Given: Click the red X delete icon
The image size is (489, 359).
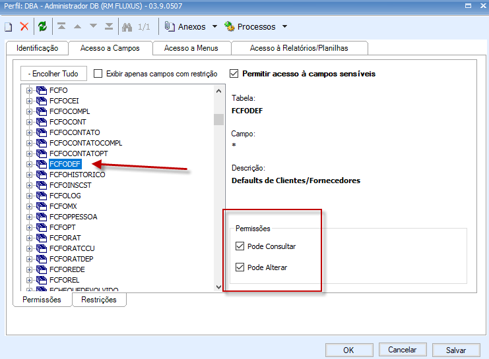Looking at the screenshot, I should [x=24, y=26].
